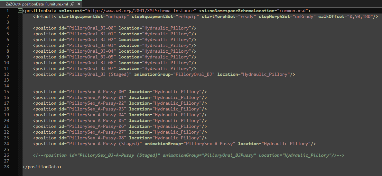Click the Hydraulic_Pillory location on line 24
The height and width of the screenshot is (176, 382).
(x=286, y=144)
